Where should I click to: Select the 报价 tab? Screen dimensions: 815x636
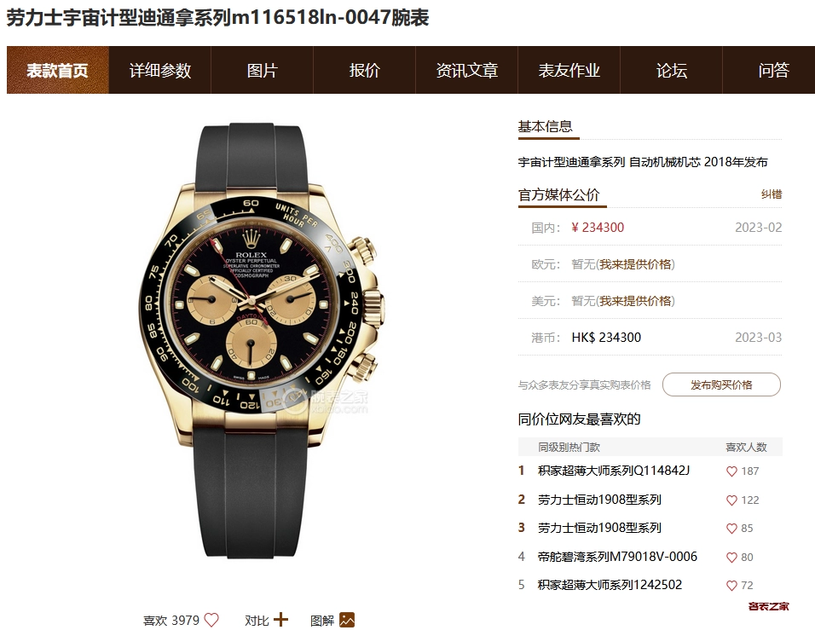tap(364, 70)
